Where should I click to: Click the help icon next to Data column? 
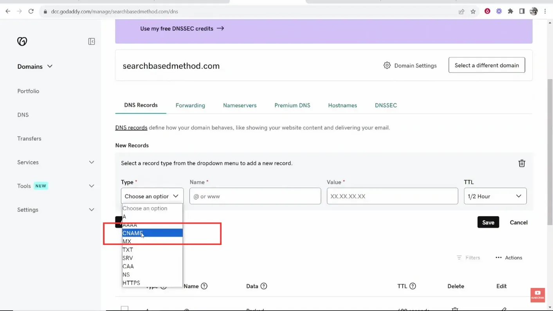264,286
